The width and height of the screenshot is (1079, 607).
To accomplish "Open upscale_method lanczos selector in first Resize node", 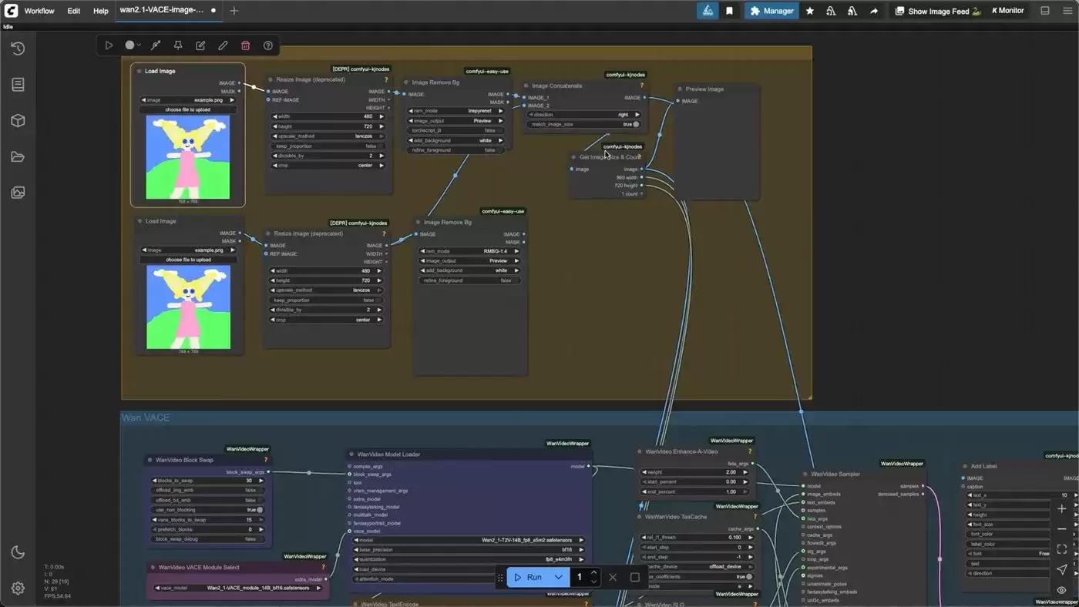I will pos(328,136).
